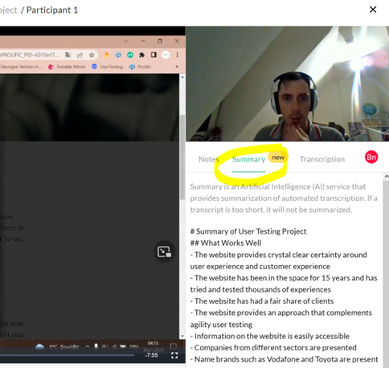Toggle picture-in-picture for the screen recording

(x=164, y=251)
